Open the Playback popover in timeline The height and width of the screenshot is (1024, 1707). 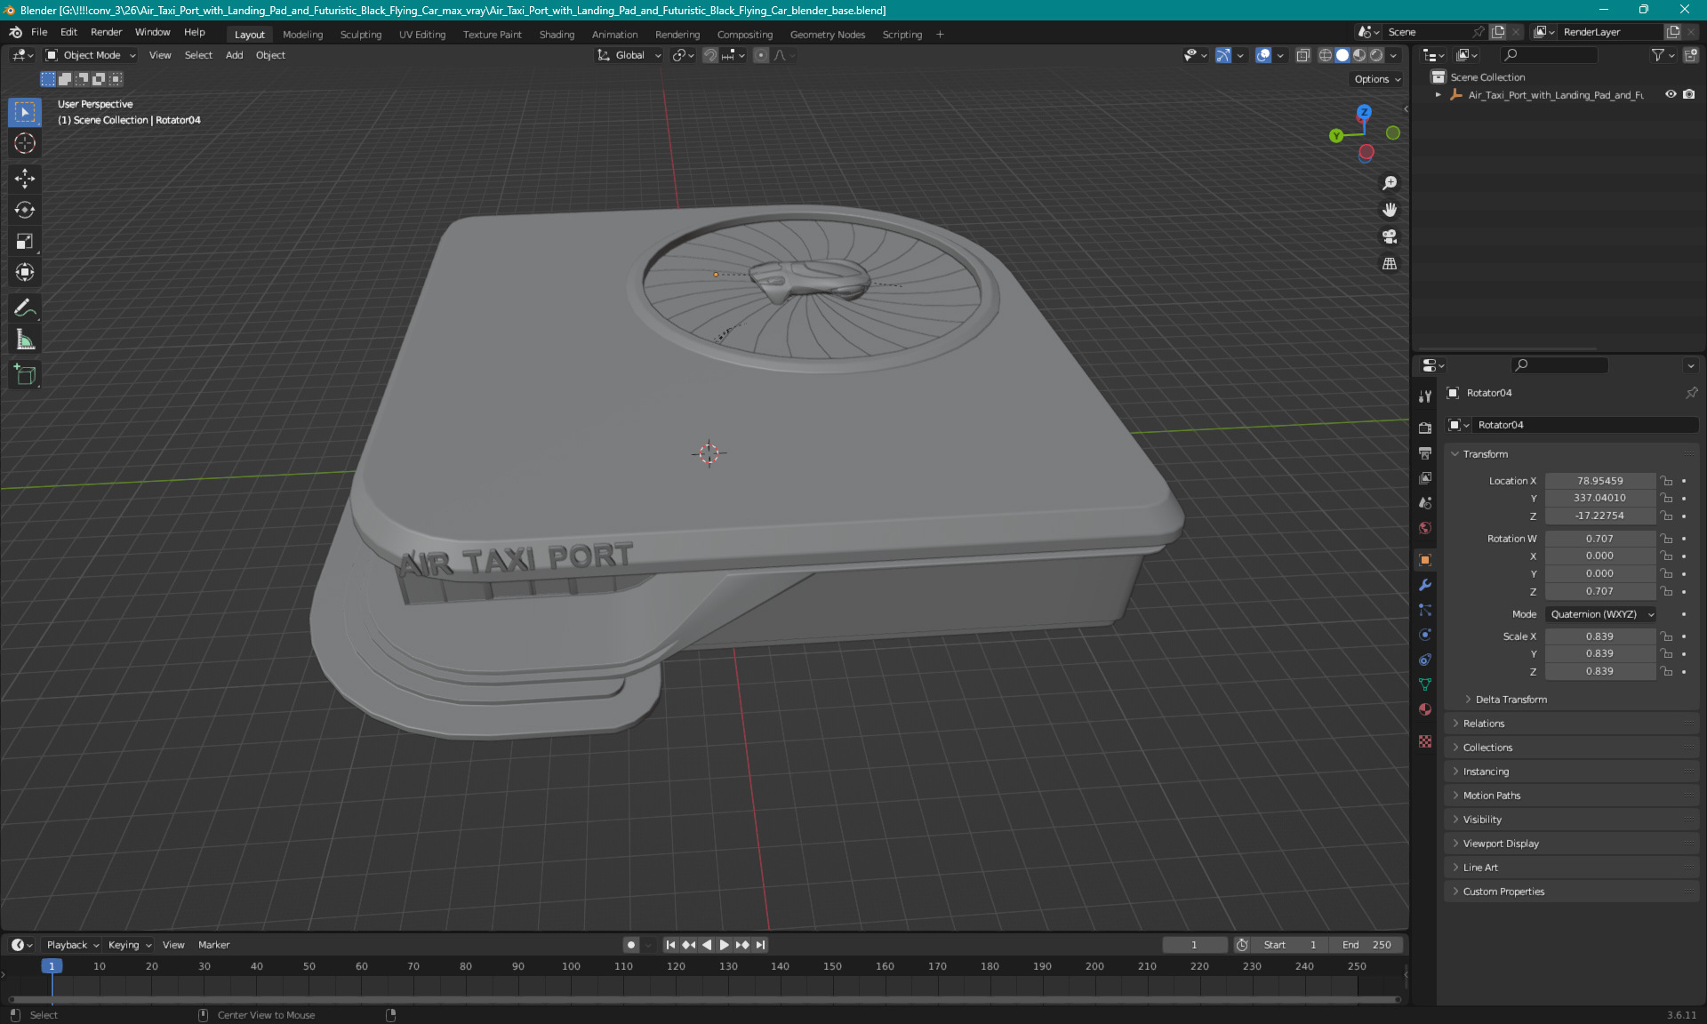[x=72, y=945]
